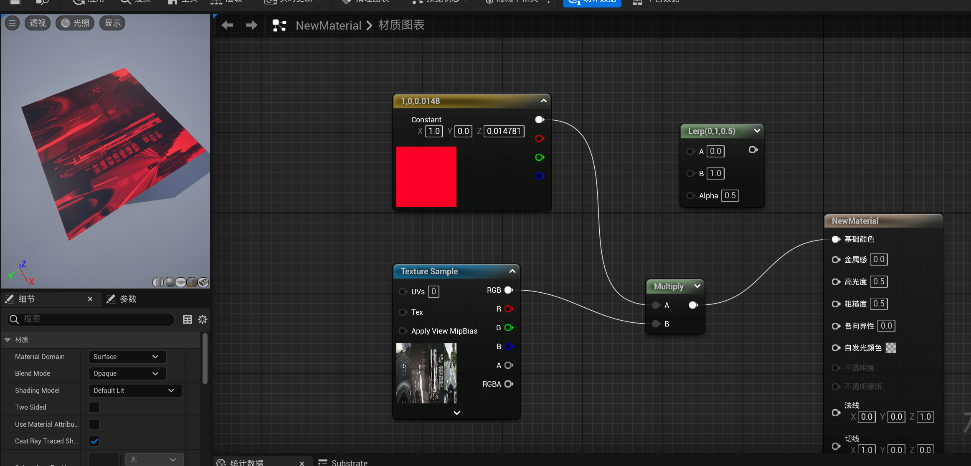Enable the Two Sided checkbox
Image resolution: width=971 pixels, height=466 pixels.
pos(94,407)
